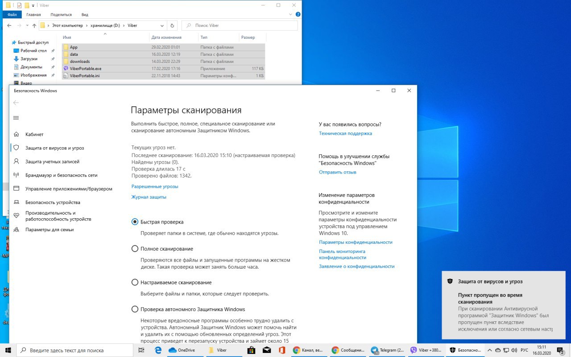Select the Быстрая проверка radio button

click(135, 222)
